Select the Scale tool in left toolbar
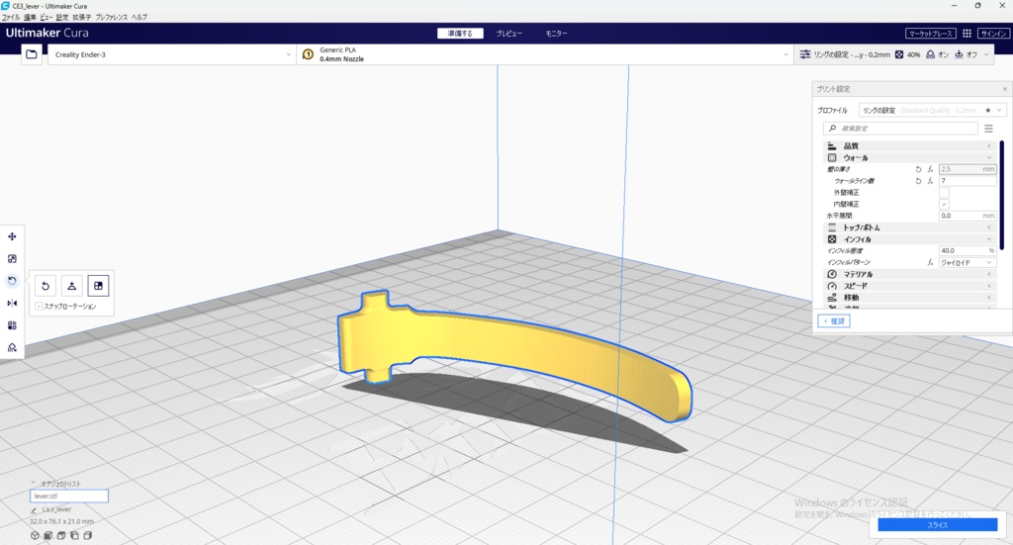Image resolution: width=1013 pixels, height=545 pixels. tap(12, 259)
